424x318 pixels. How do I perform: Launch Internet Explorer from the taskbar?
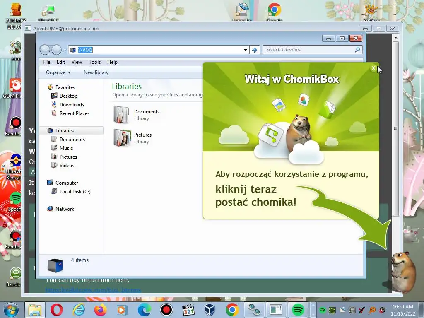point(79,310)
